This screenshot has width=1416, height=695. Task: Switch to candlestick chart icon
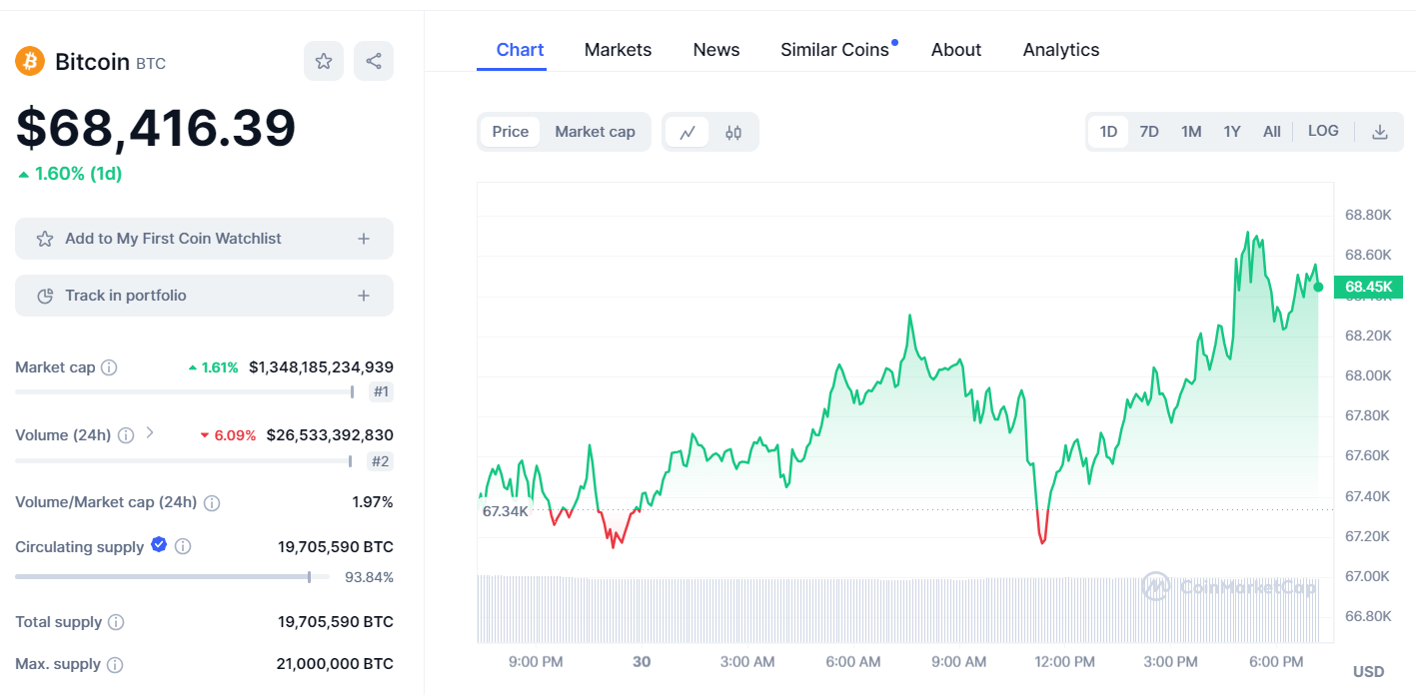[733, 132]
